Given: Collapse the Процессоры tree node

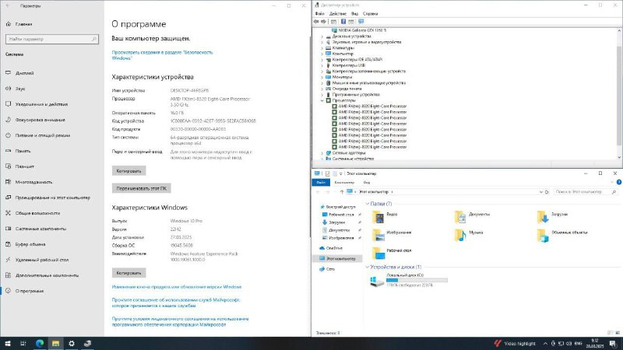Looking at the screenshot, I should point(322,100).
